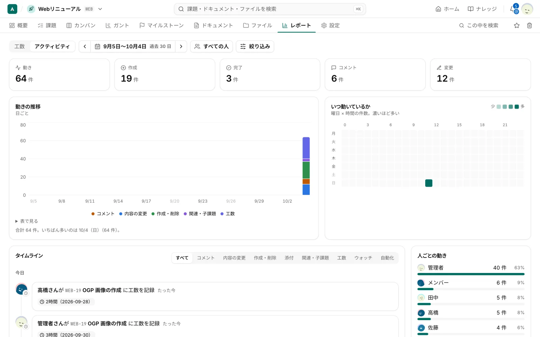
Task: Click the stacked bar on 10/4
Action: point(306,166)
